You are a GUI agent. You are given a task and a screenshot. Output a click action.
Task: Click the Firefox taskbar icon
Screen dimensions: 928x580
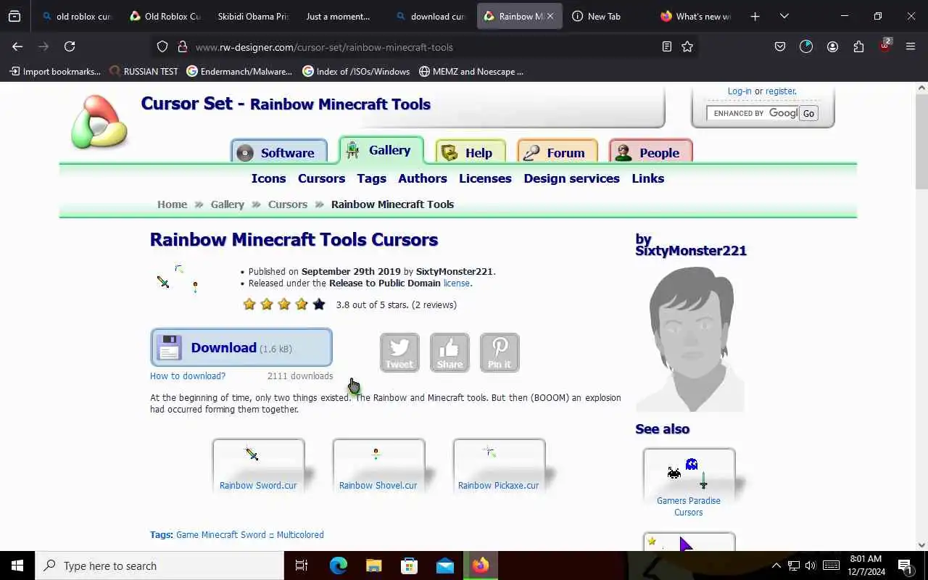point(481,565)
